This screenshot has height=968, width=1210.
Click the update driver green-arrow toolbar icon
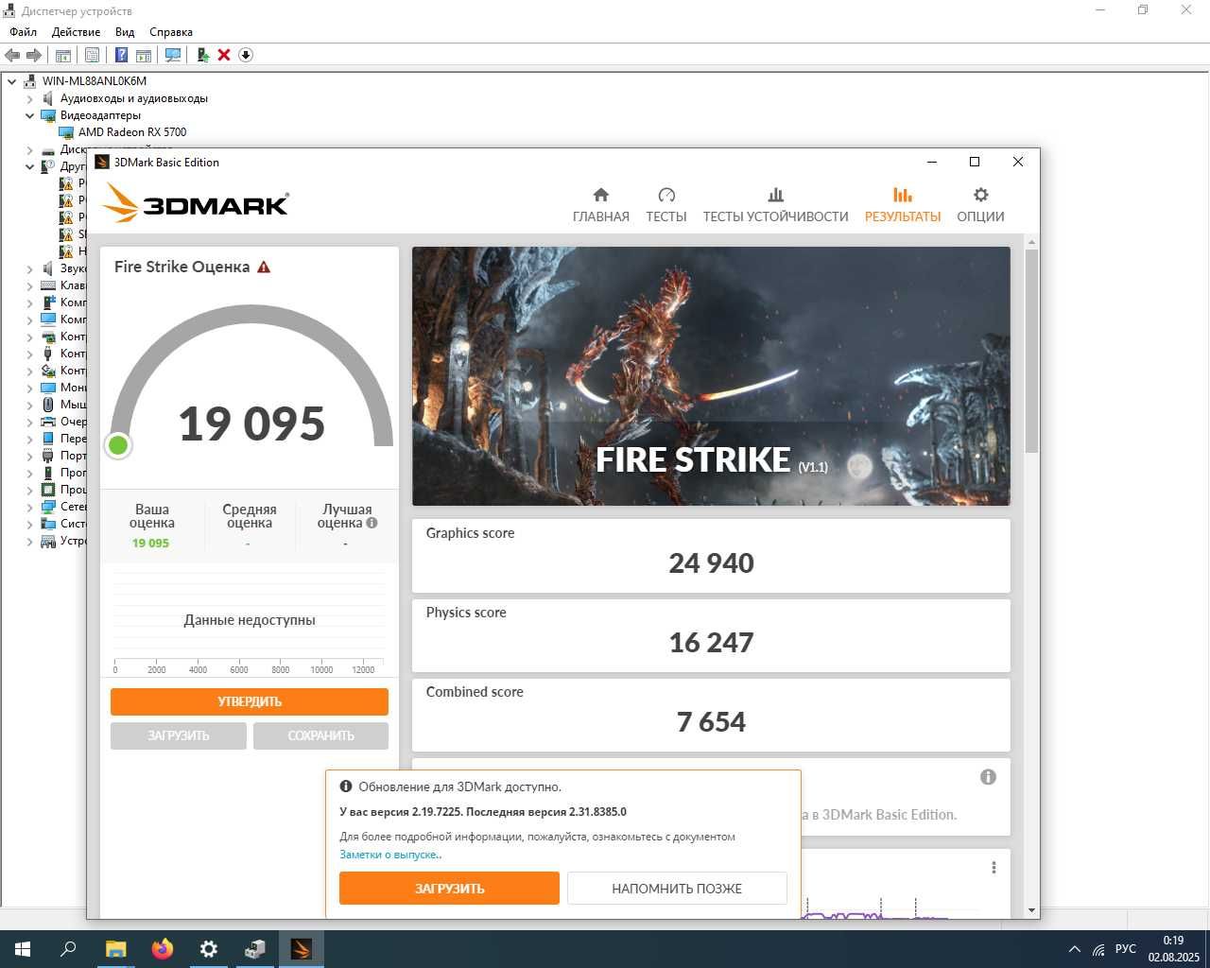pyautogui.click(x=202, y=55)
